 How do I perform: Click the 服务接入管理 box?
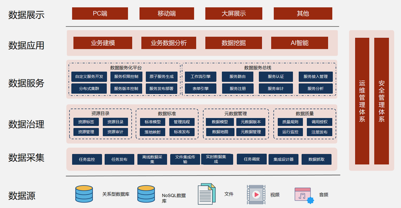pyautogui.click(x=316, y=77)
